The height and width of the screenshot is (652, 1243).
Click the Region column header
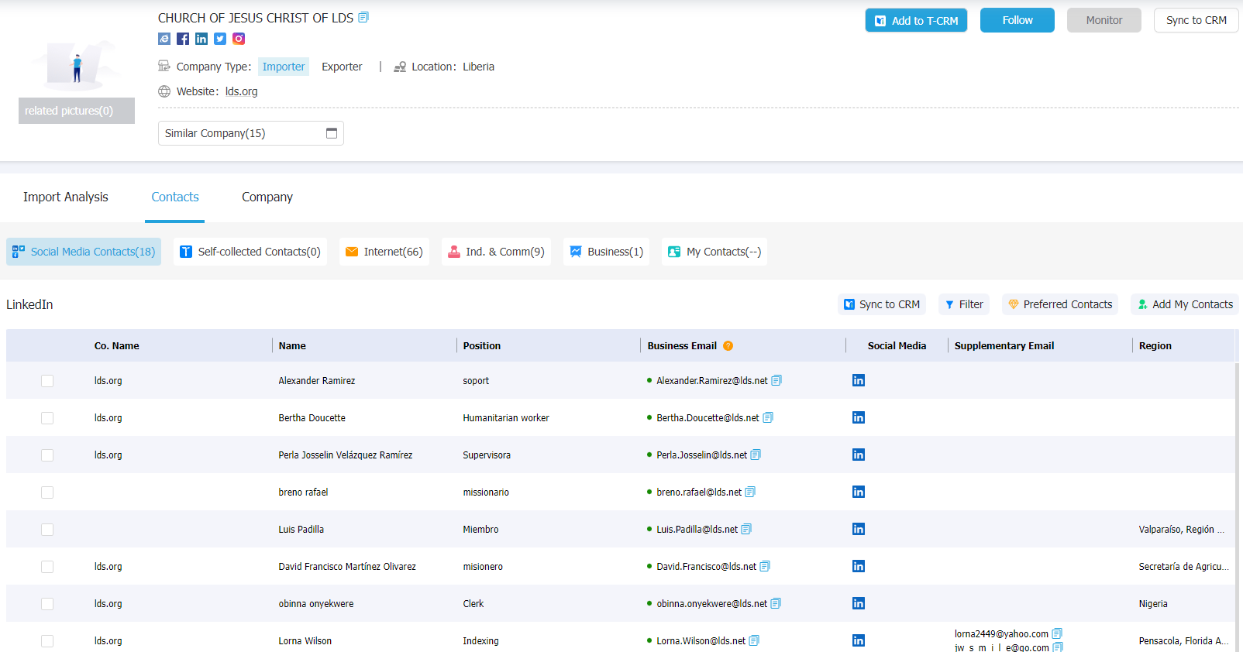(x=1155, y=346)
